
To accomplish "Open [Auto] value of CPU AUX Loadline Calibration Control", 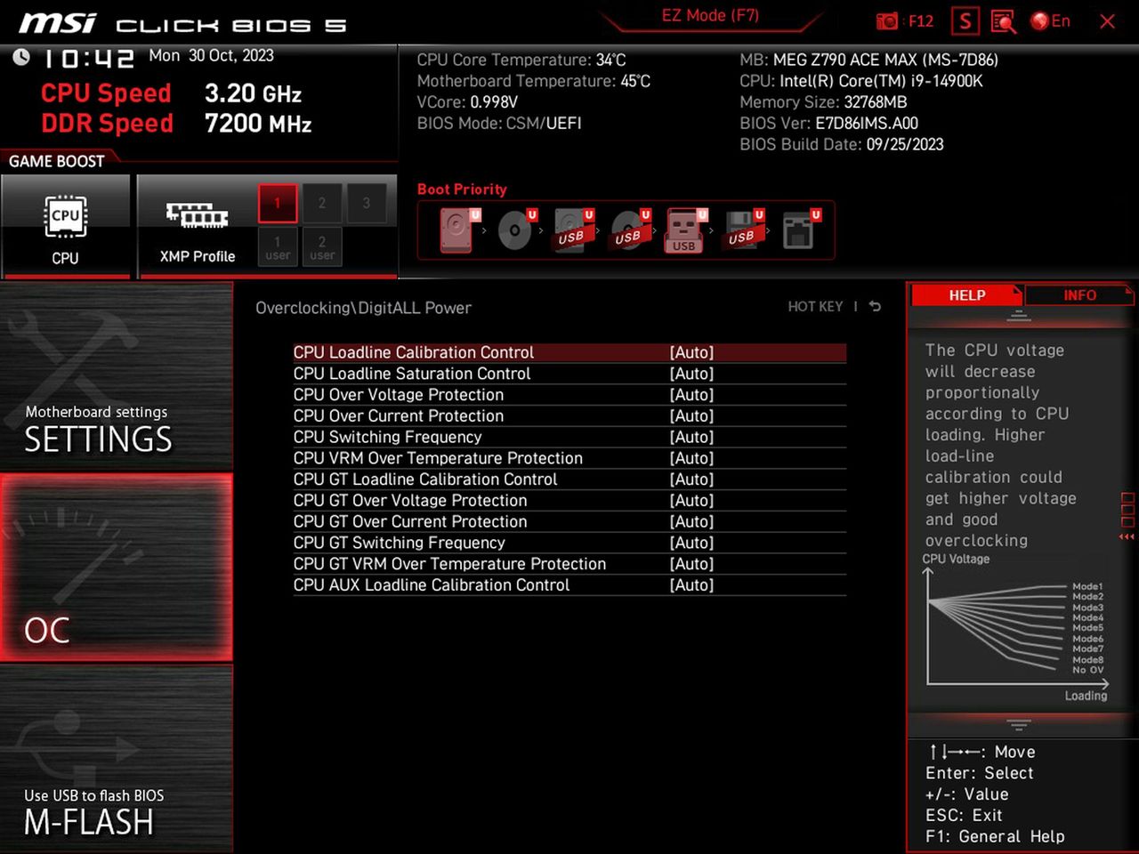I will tap(691, 585).
